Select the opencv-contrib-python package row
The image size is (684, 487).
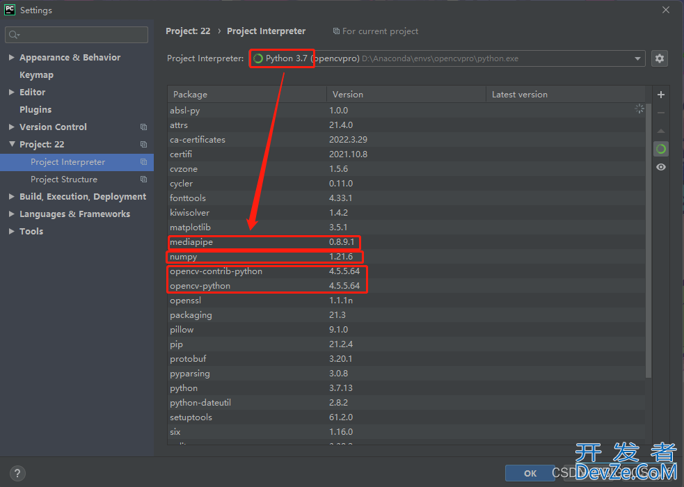click(x=406, y=271)
